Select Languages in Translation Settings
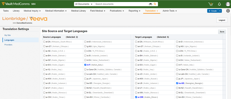 (20, 40)
